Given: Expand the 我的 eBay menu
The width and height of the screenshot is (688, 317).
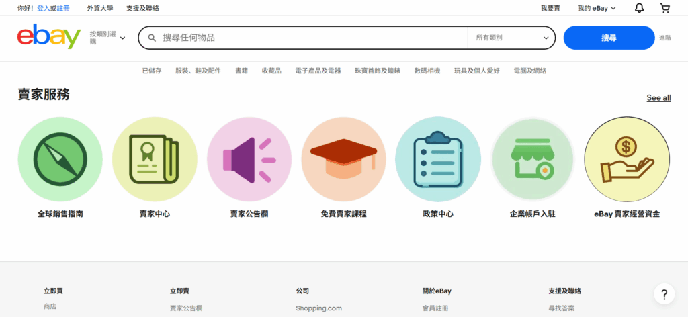Looking at the screenshot, I should click(597, 8).
